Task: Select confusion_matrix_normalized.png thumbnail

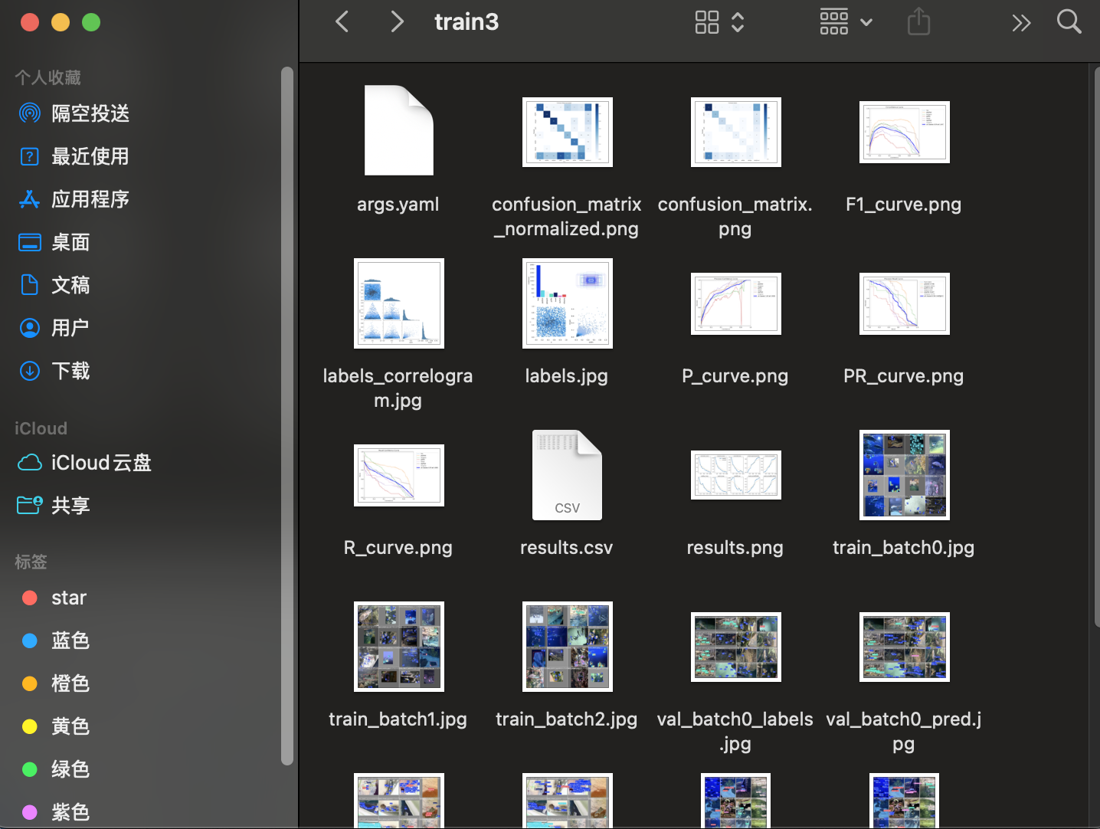Action: tap(567, 132)
